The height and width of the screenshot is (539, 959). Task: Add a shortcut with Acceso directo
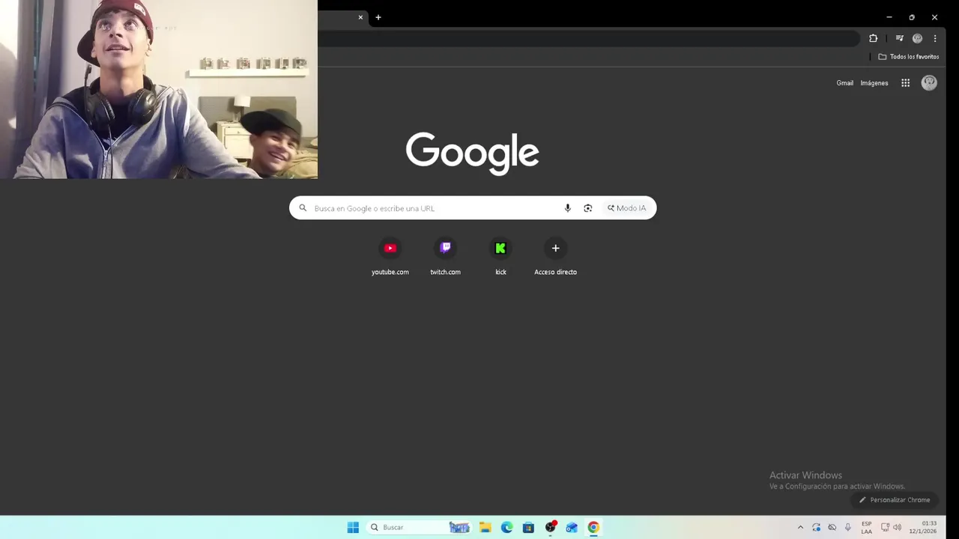[x=555, y=256]
